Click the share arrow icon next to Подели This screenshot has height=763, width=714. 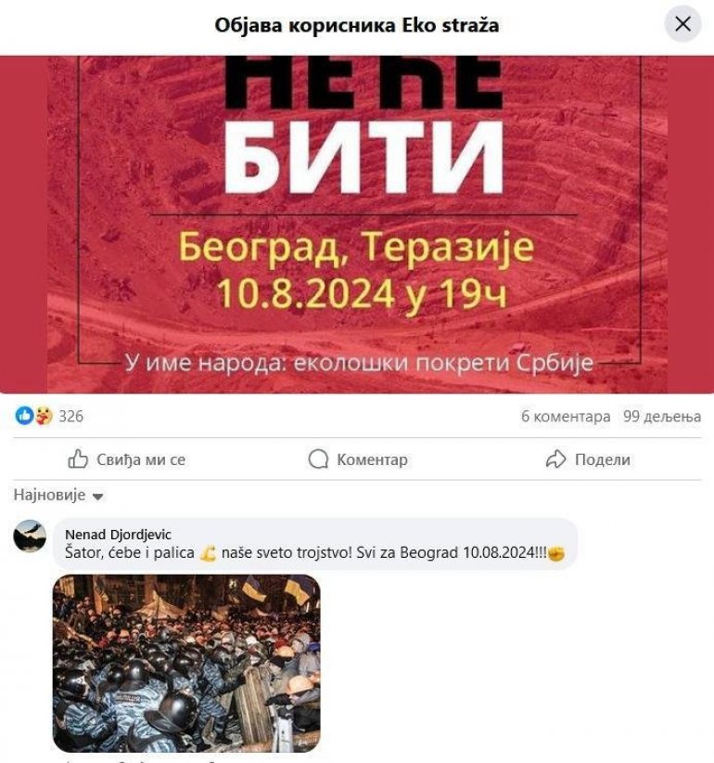(x=555, y=459)
